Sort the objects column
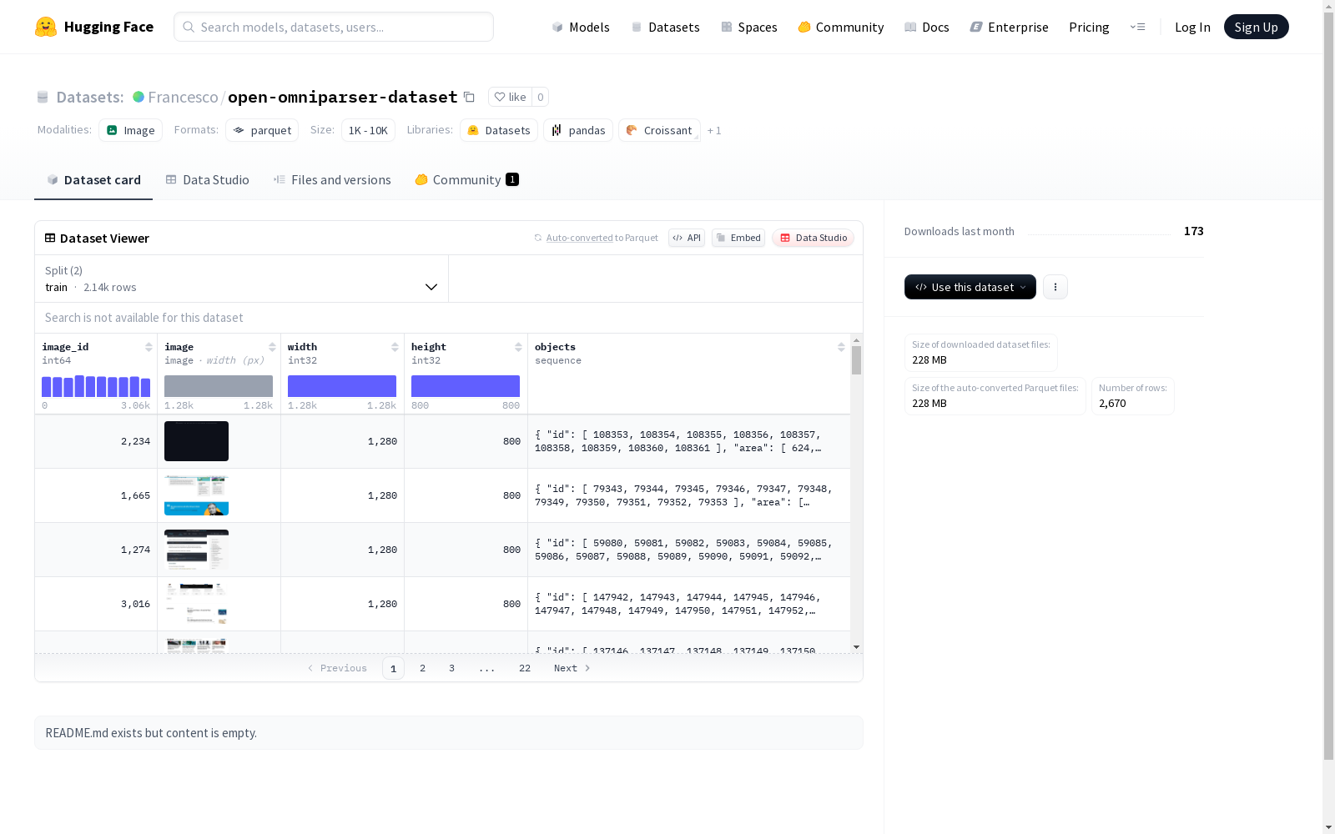 [x=841, y=347]
